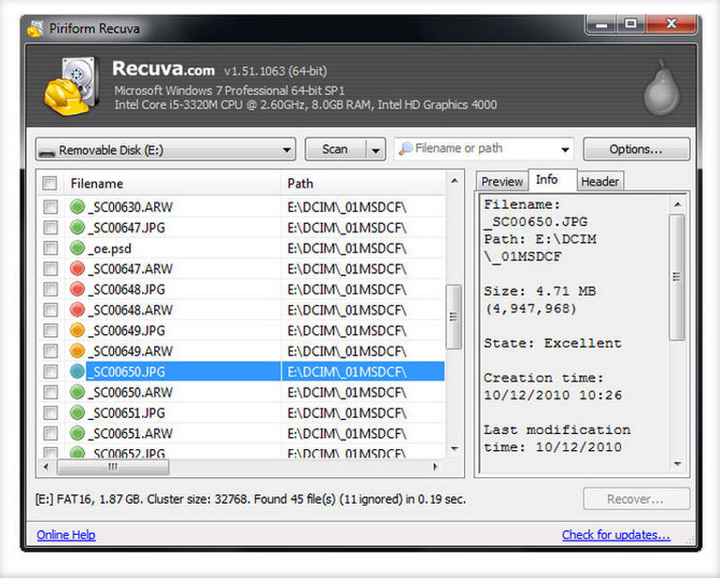720x580 pixels.
Task: Click the Recuva hard-hat drive logo
Action: [x=72, y=86]
